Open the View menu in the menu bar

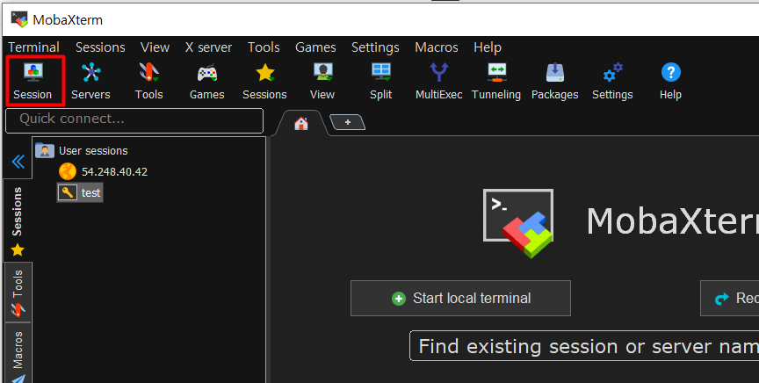(155, 47)
